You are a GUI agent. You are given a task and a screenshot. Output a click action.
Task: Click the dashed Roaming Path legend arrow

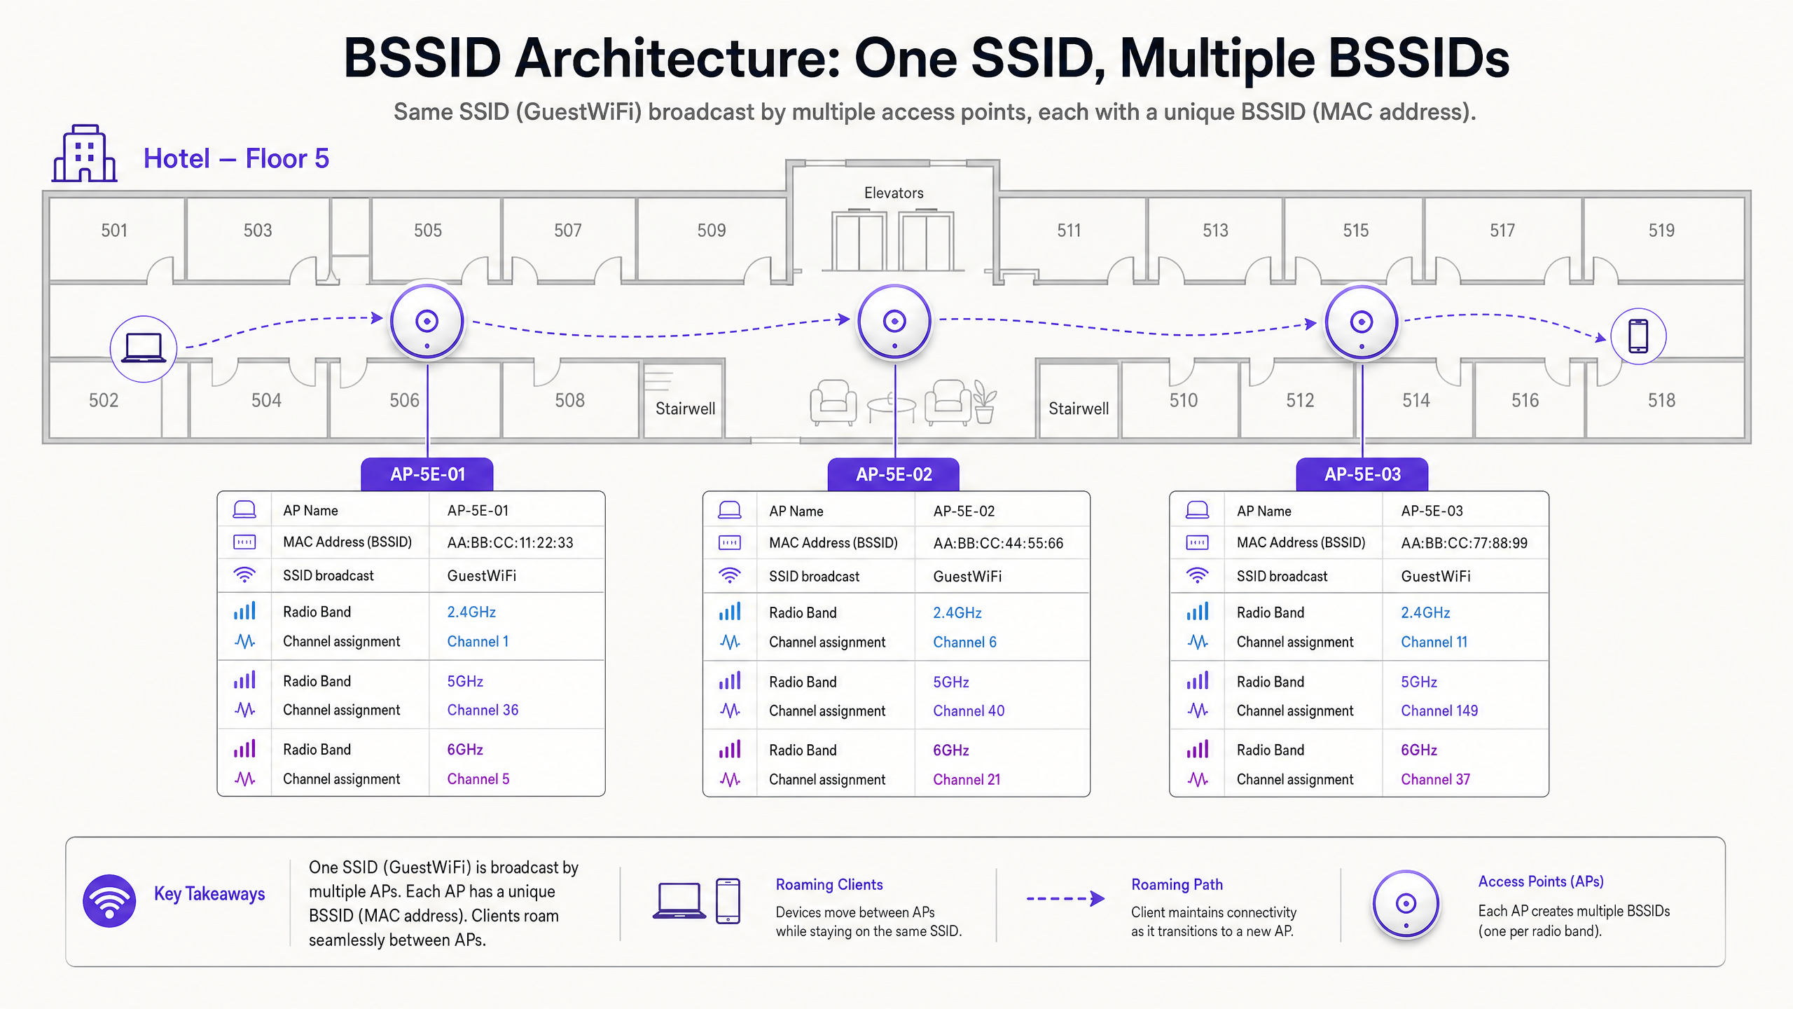point(1066,898)
